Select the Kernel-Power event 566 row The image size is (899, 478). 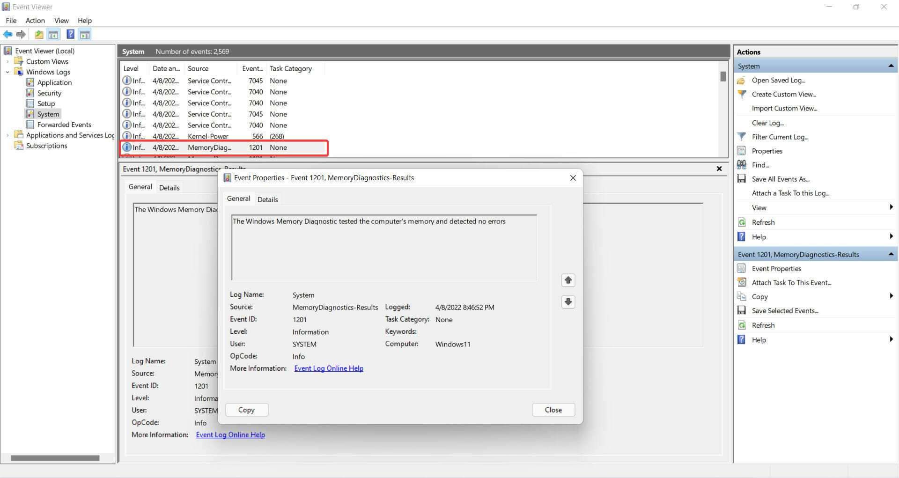[208, 136]
